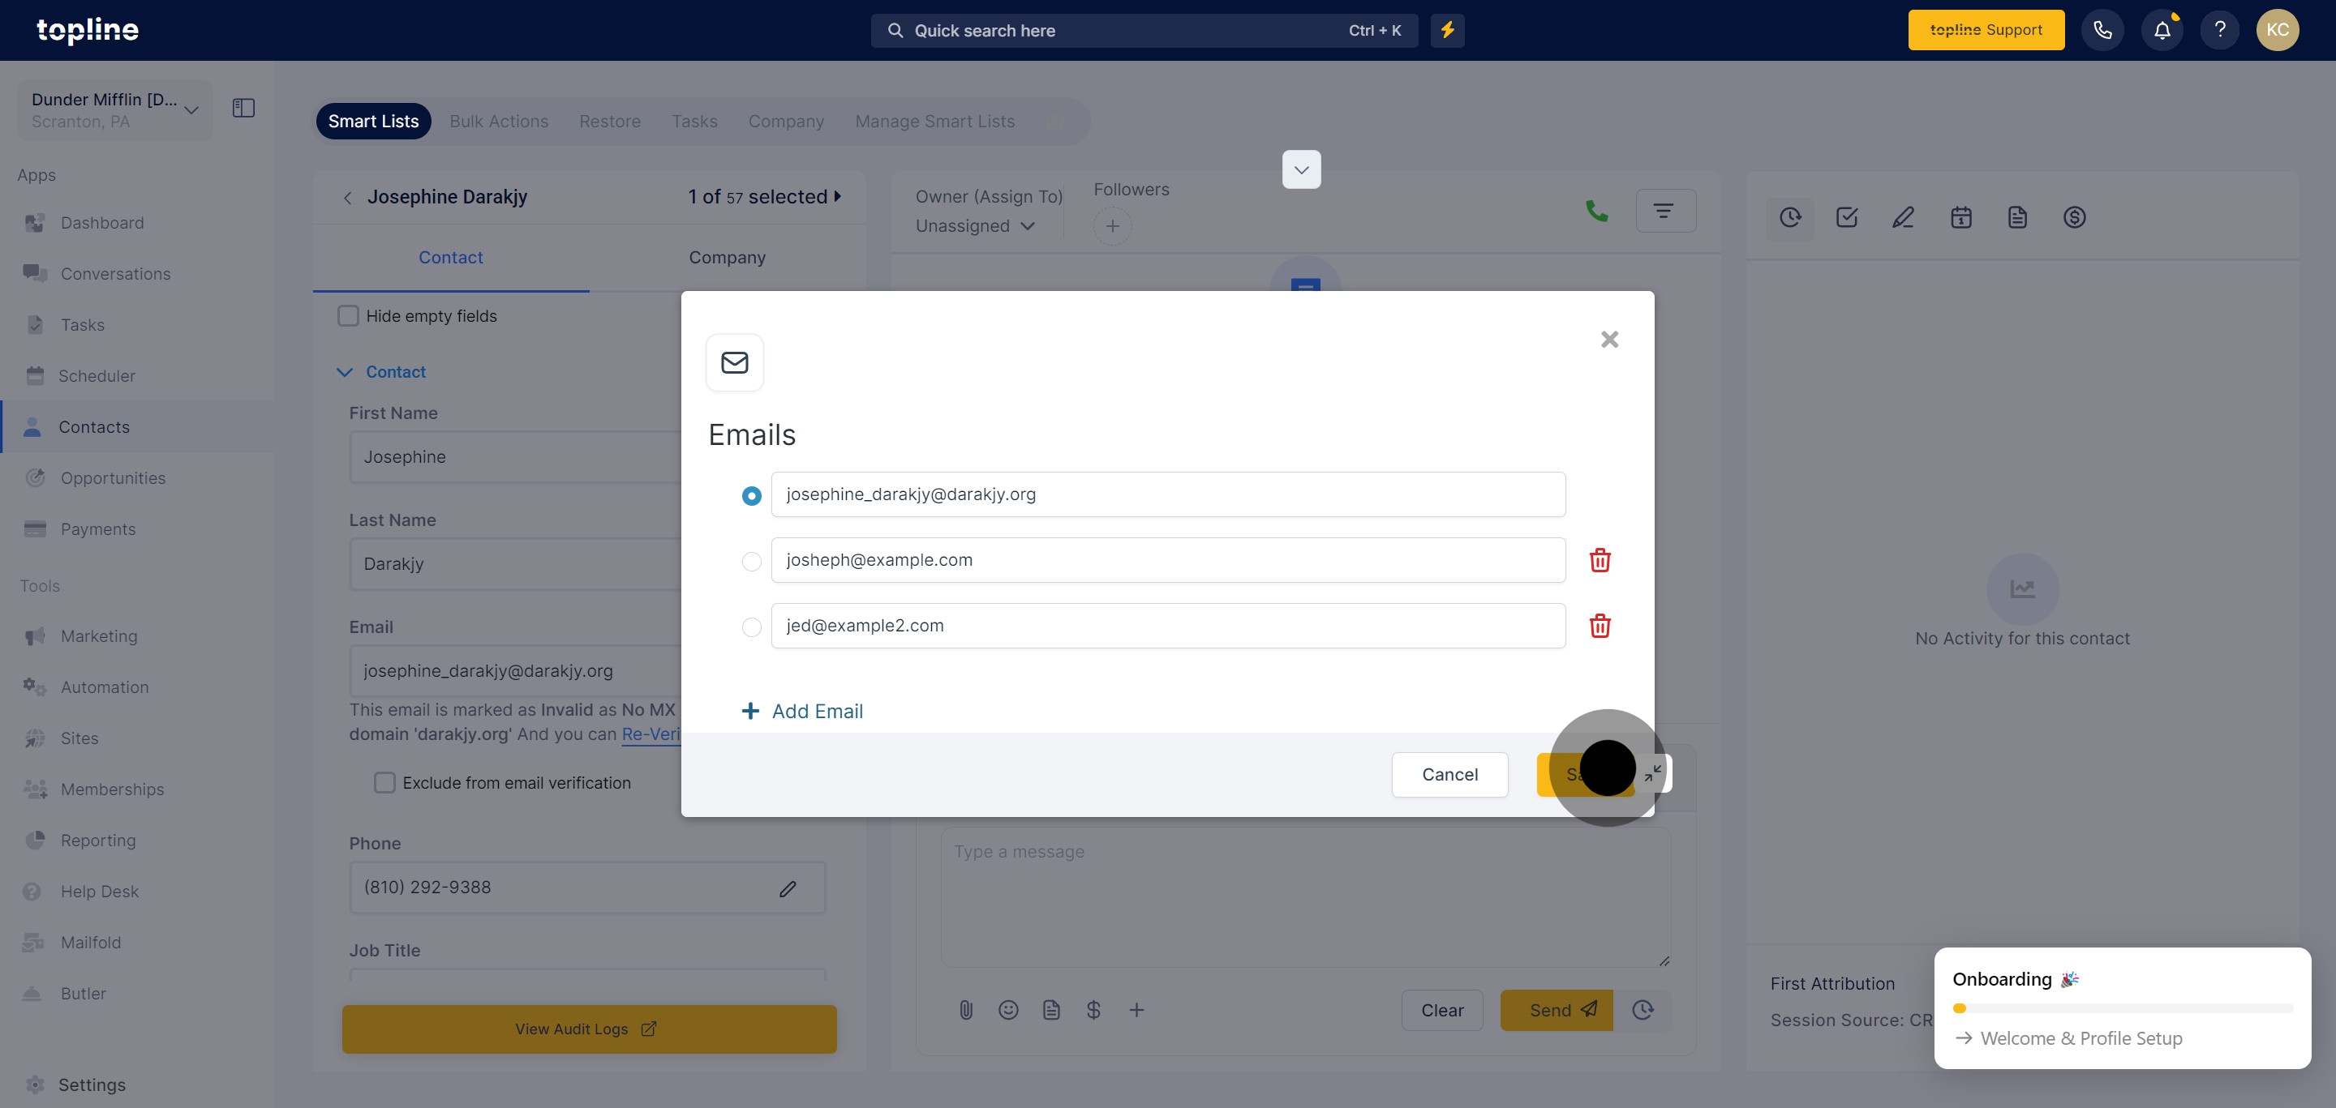Screen dimensions: 2336x1108
Task: Click the lightning bolt quick actions icon
Action: point(1447,30)
